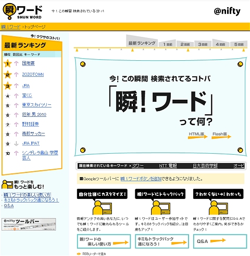
Task: Click person icon under 瞬!ワードにトラックバック
Action: click(x=160, y=208)
